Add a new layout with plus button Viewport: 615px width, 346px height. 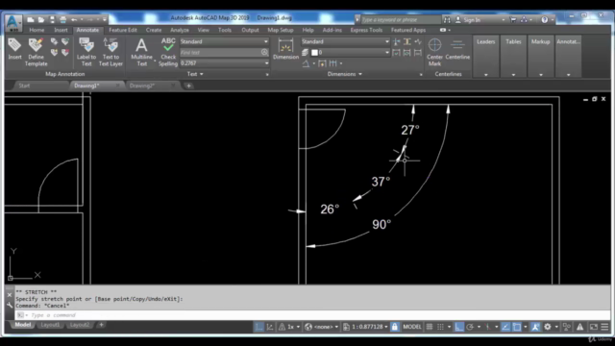tap(101, 325)
